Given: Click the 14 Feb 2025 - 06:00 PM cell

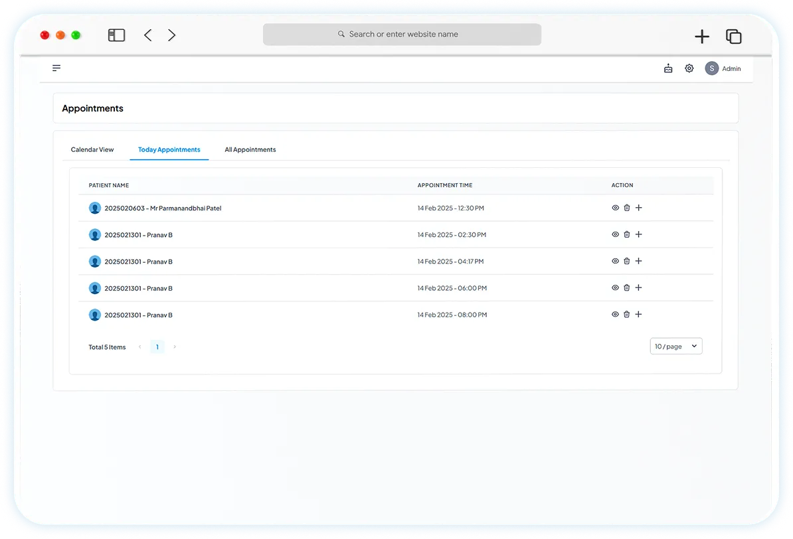Looking at the screenshot, I should point(452,288).
